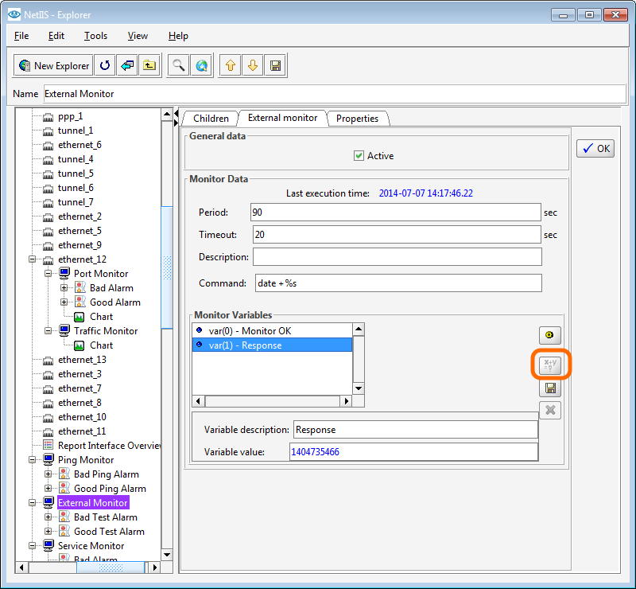Collapse the ethernet_12 tree node
The height and width of the screenshot is (589, 636).
point(33,259)
